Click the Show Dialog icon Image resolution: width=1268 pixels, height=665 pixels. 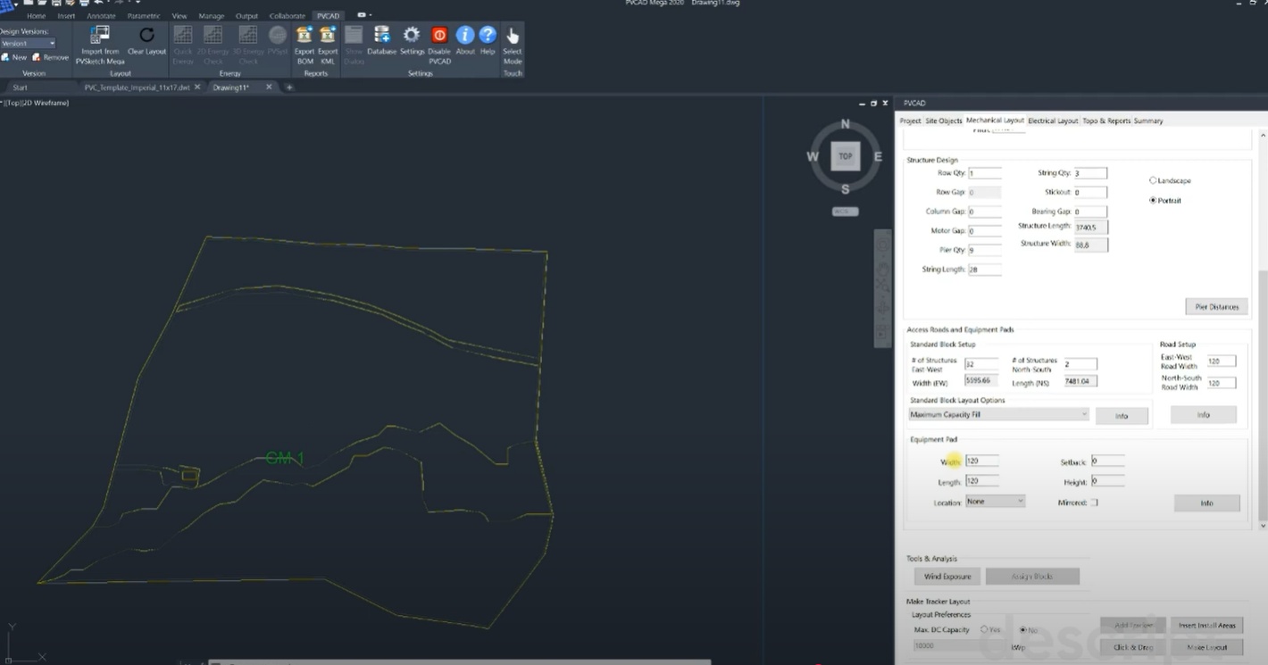click(x=354, y=36)
